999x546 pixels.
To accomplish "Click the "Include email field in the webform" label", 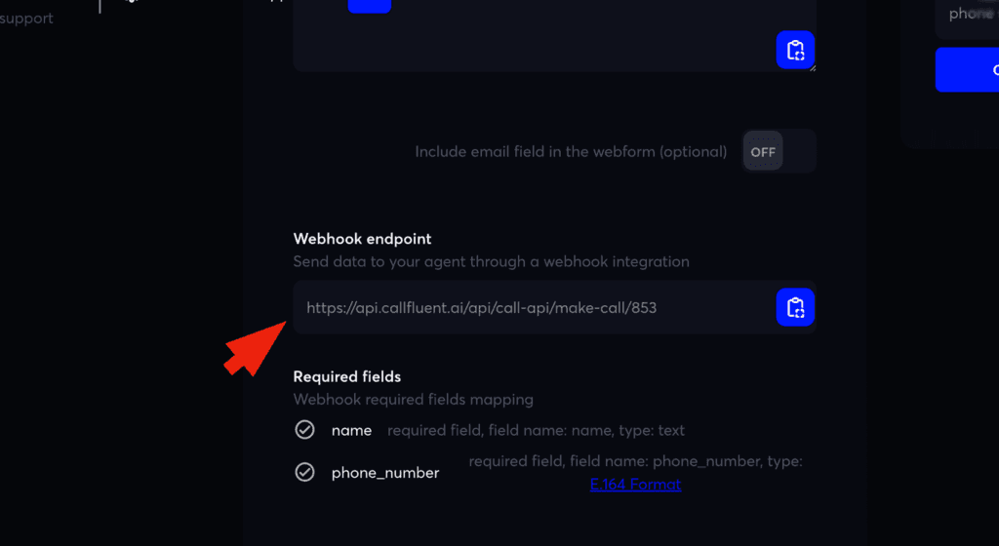I will coord(571,152).
